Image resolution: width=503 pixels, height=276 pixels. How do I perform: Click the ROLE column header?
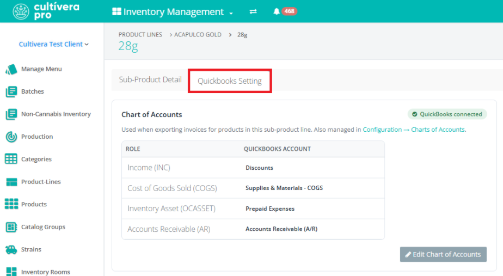(x=133, y=149)
